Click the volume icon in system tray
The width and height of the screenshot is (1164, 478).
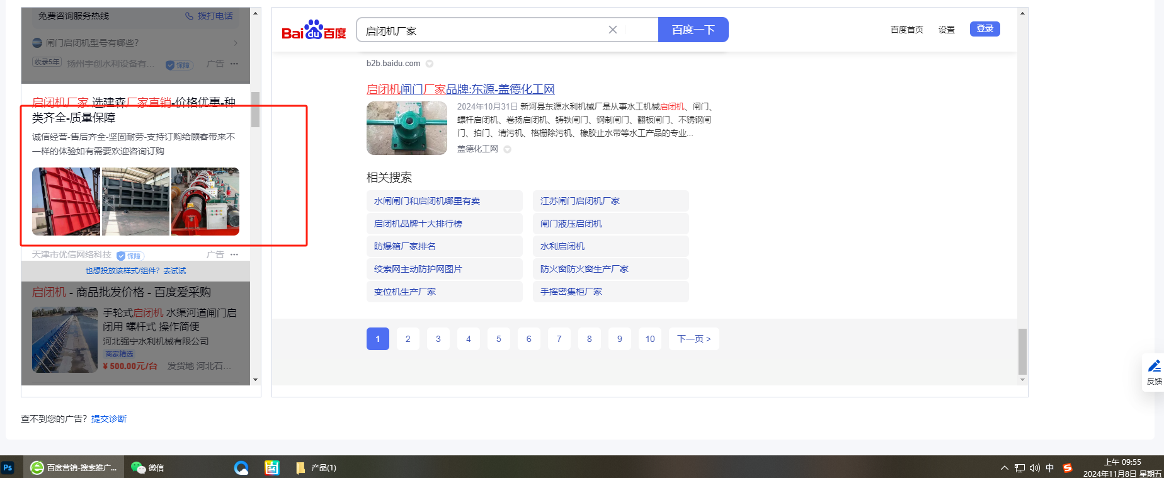(1034, 468)
